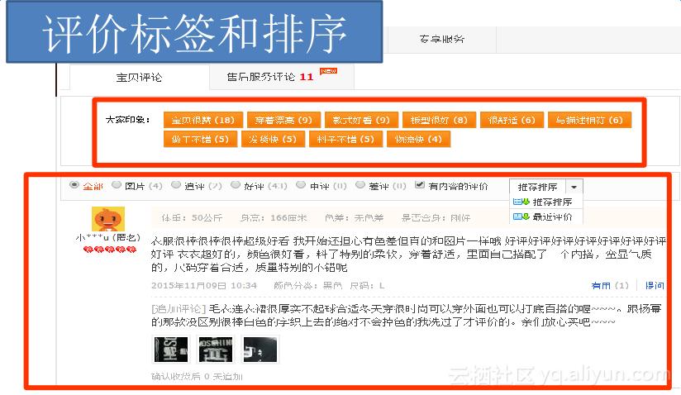Click the icon beside 推荐排序 list option
This screenshot has height=395, width=681.
(521, 202)
